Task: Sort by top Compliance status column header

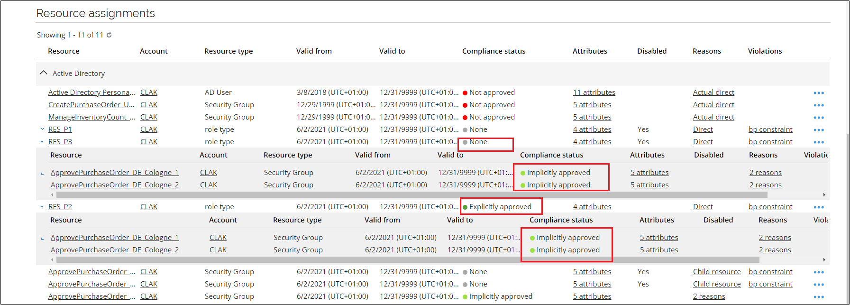Action: (x=494, y=51)
